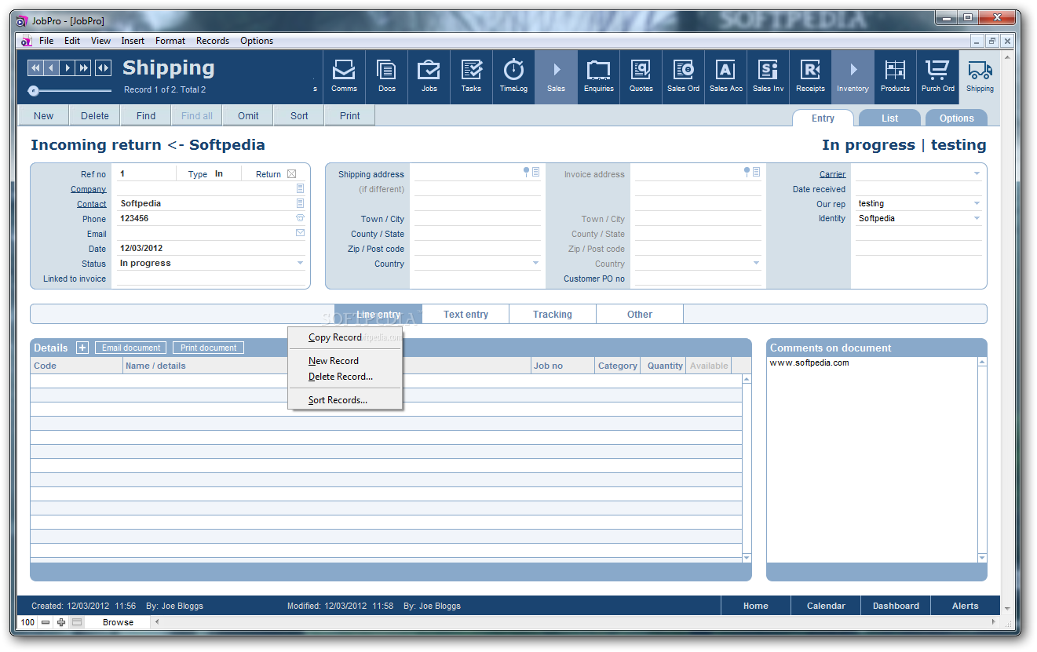The image size is (1037, 652).
Task: Open the Status dropdown showing In progress
Action: [300, 264]
